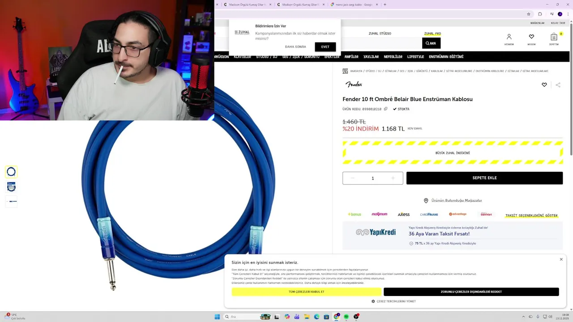Open the clock and date in taskbar
573x322 pixels.
562,317
